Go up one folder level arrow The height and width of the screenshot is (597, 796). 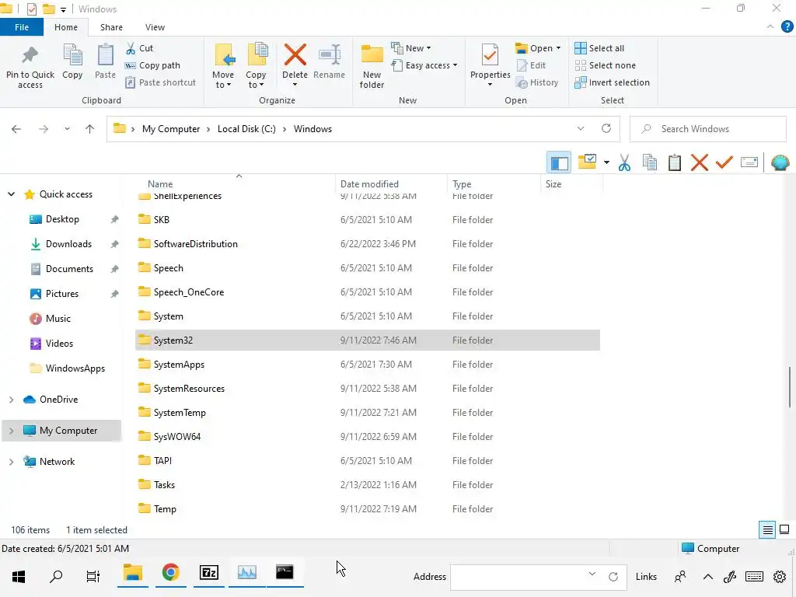[x=90, y=129]
